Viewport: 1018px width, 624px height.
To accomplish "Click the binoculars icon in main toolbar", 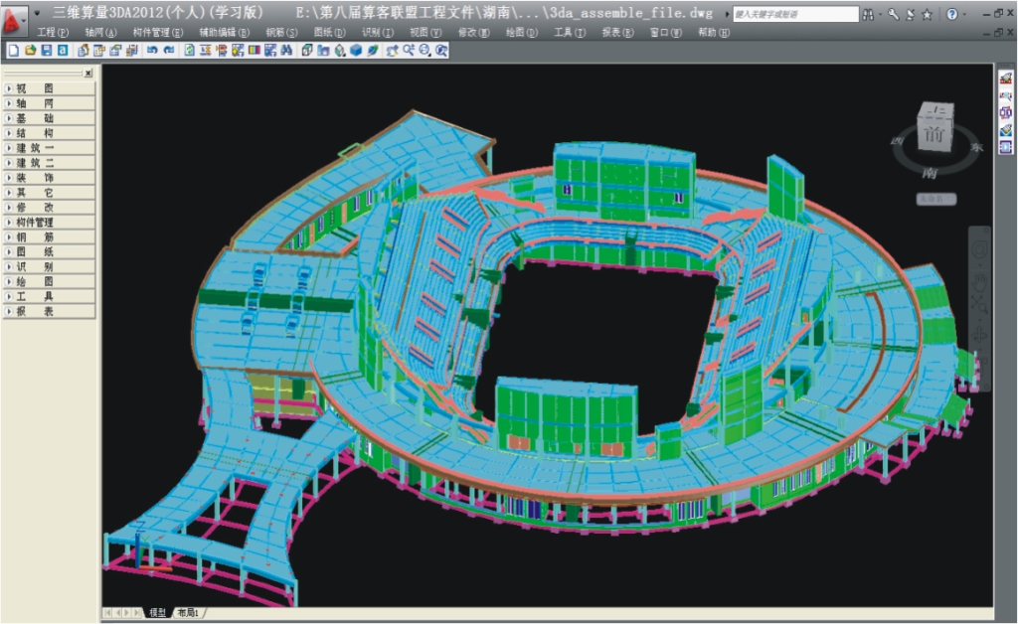I will point(286,50).
